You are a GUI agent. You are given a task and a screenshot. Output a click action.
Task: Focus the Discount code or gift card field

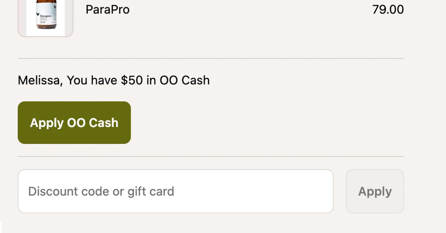pos(175,191)
